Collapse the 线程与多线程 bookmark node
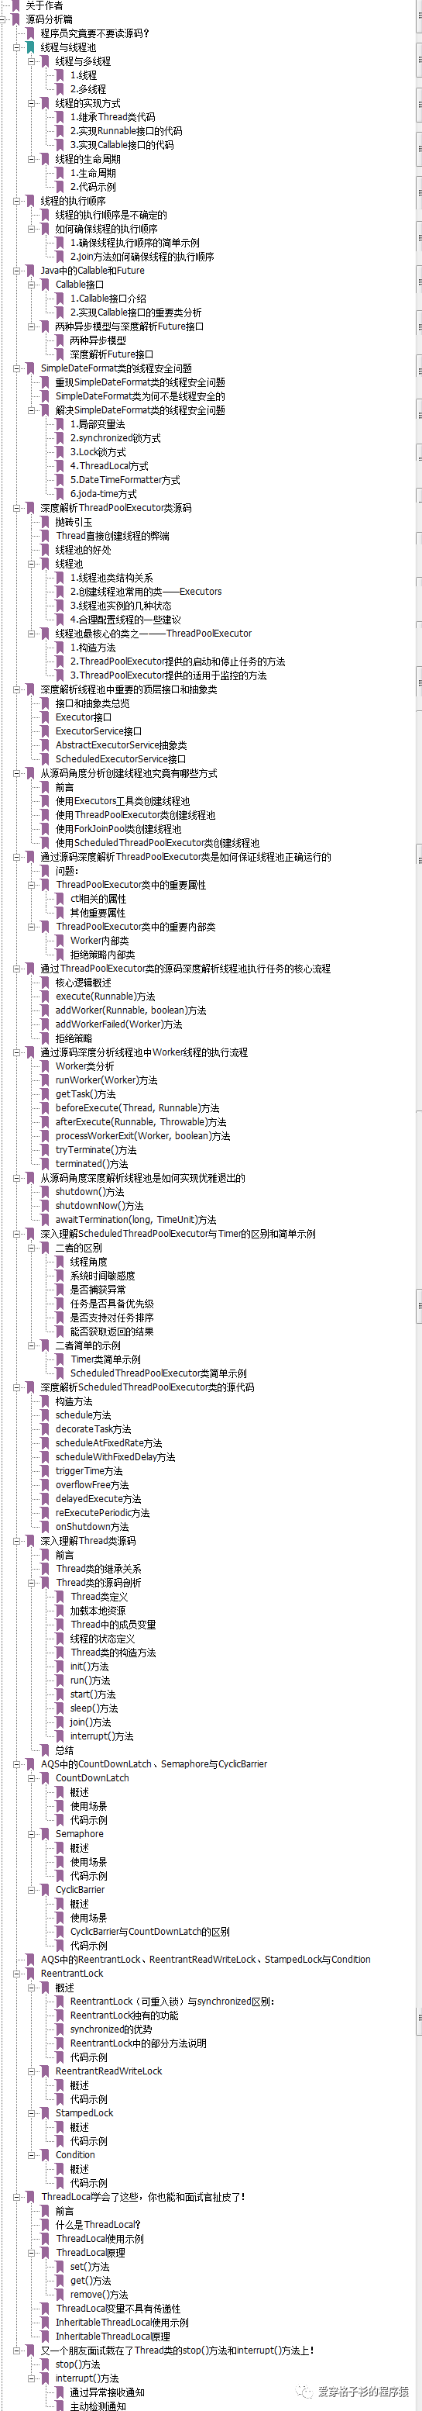Screen dimensions: 422x2411 tap(31, 60)
